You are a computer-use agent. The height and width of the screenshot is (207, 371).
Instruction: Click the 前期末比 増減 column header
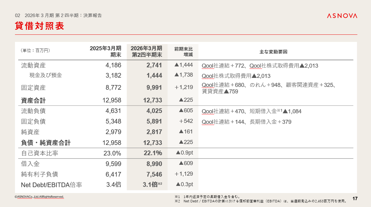183,52
